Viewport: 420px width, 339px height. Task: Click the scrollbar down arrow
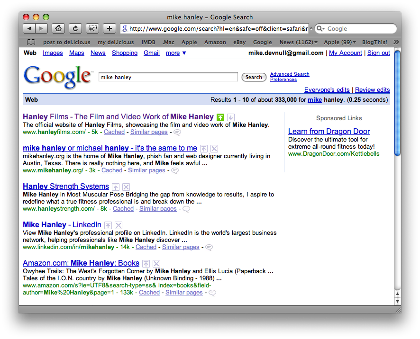pyautogui.click(x=398, y=301)
